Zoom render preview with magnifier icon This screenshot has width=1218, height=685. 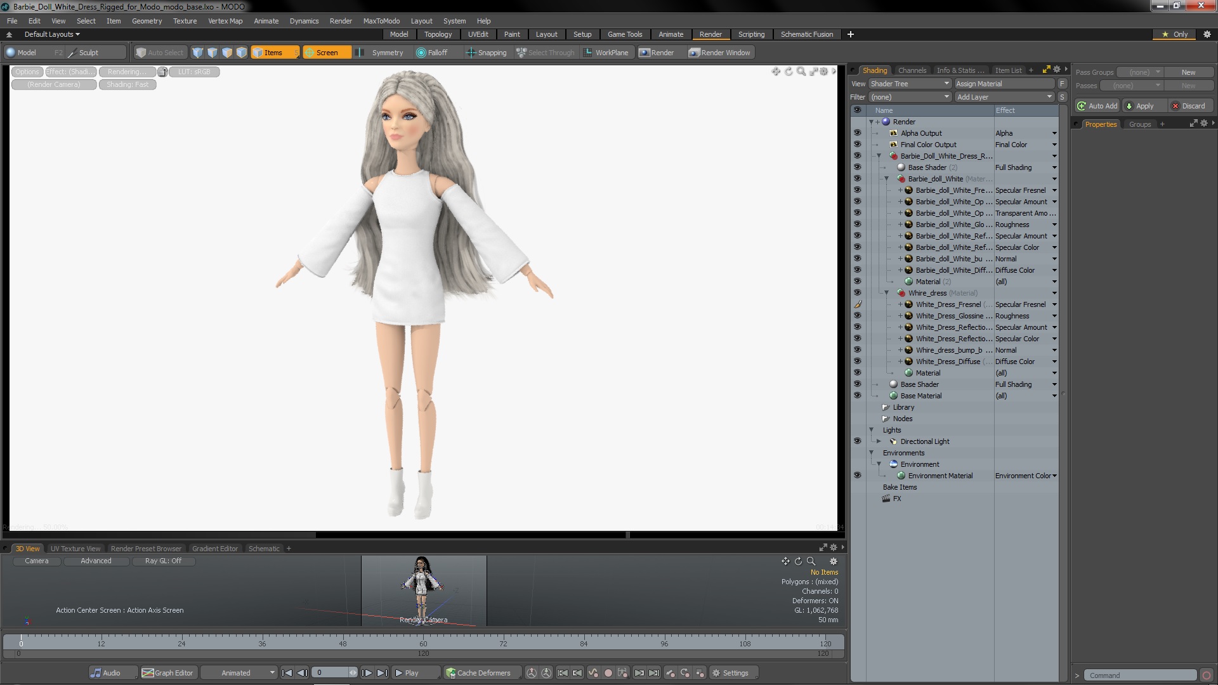coord(801,71)
